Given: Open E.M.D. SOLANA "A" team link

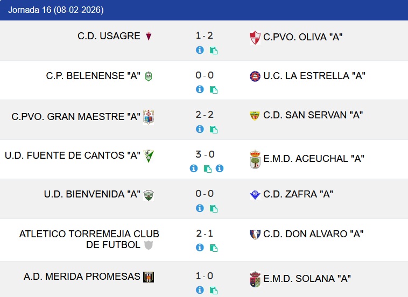Looking at the screenshot, I should point(307,279).
